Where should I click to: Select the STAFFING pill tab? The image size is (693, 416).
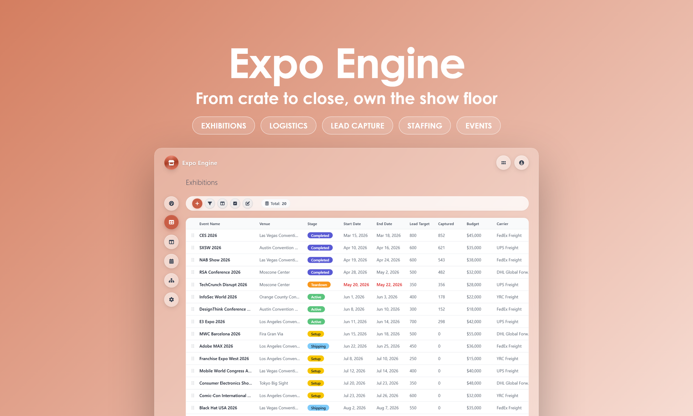coord(425,126)
